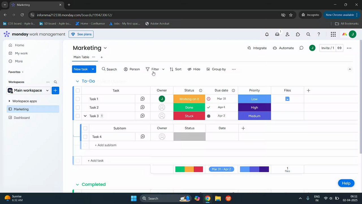
Task: Tick the Task 4 subitem checkbox
Action: click(85, 137)
